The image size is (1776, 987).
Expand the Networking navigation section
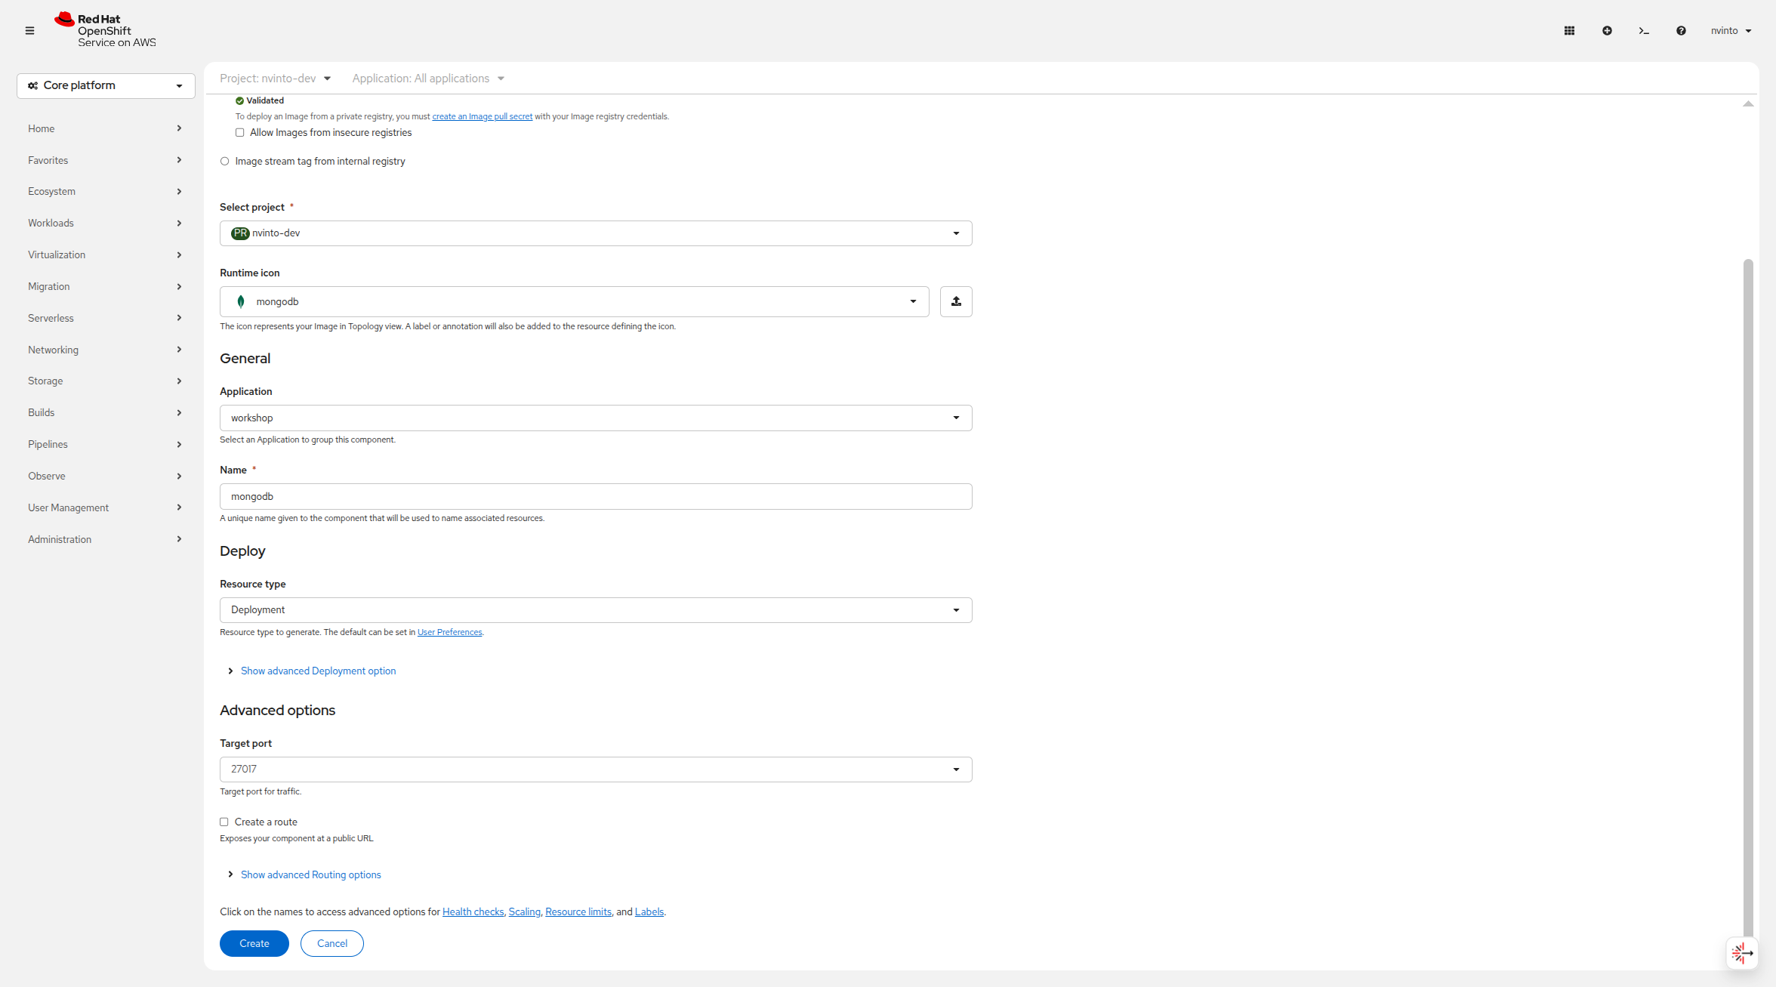point(106,350)
